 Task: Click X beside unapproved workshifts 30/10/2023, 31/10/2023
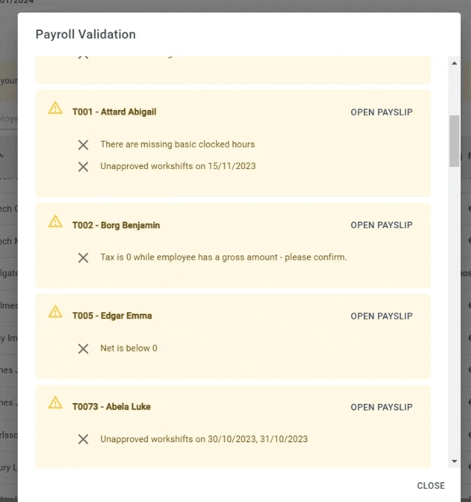pyautogui.click(x=83, y=439)
